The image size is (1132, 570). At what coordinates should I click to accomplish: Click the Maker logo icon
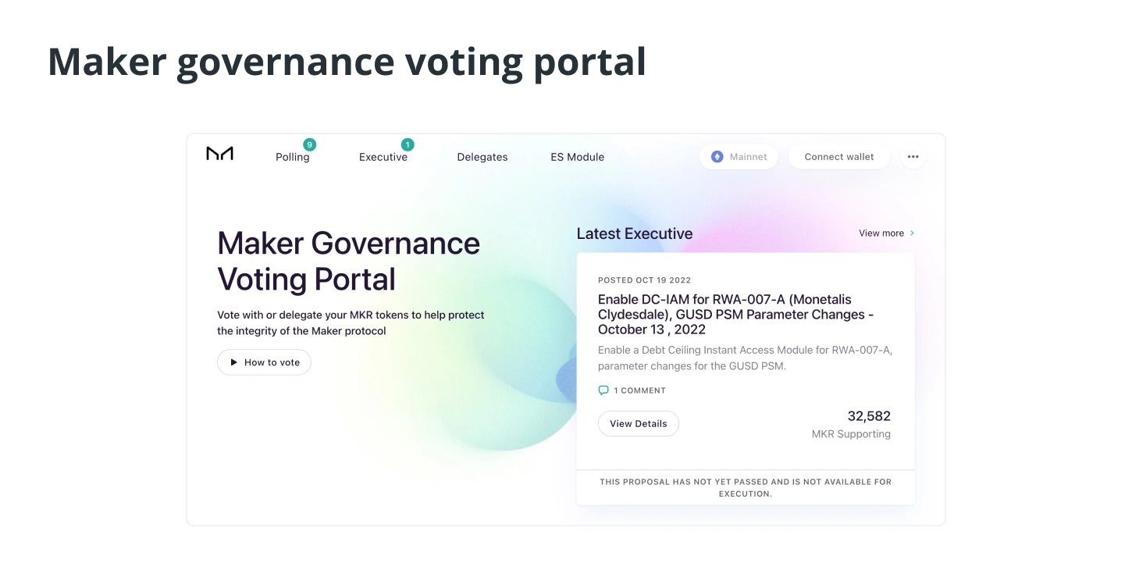(x=219, y=154)
